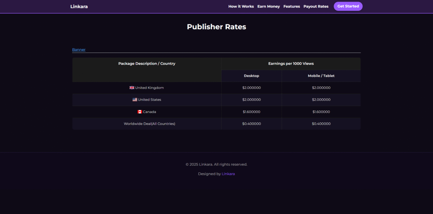Click the United States flag icon
The image size is (433, 214).
(x=135, y=99)
